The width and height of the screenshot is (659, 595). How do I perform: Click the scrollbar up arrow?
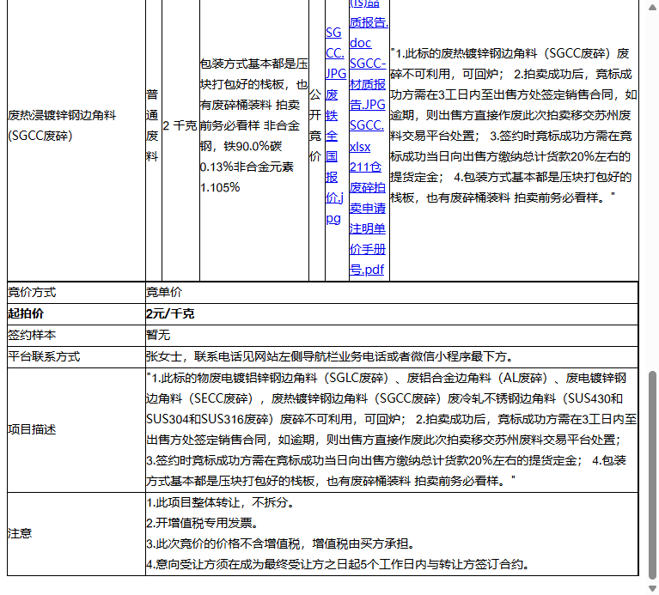pyautogui.click(x=653, y=7)
